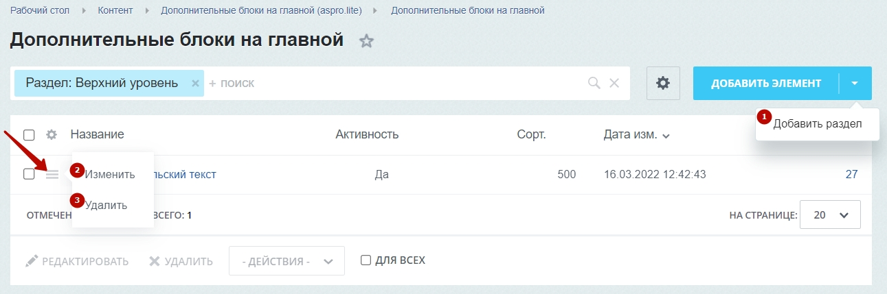887x294 pixels.
Task: Open the row hamburger actions menu
Action: 52,175
